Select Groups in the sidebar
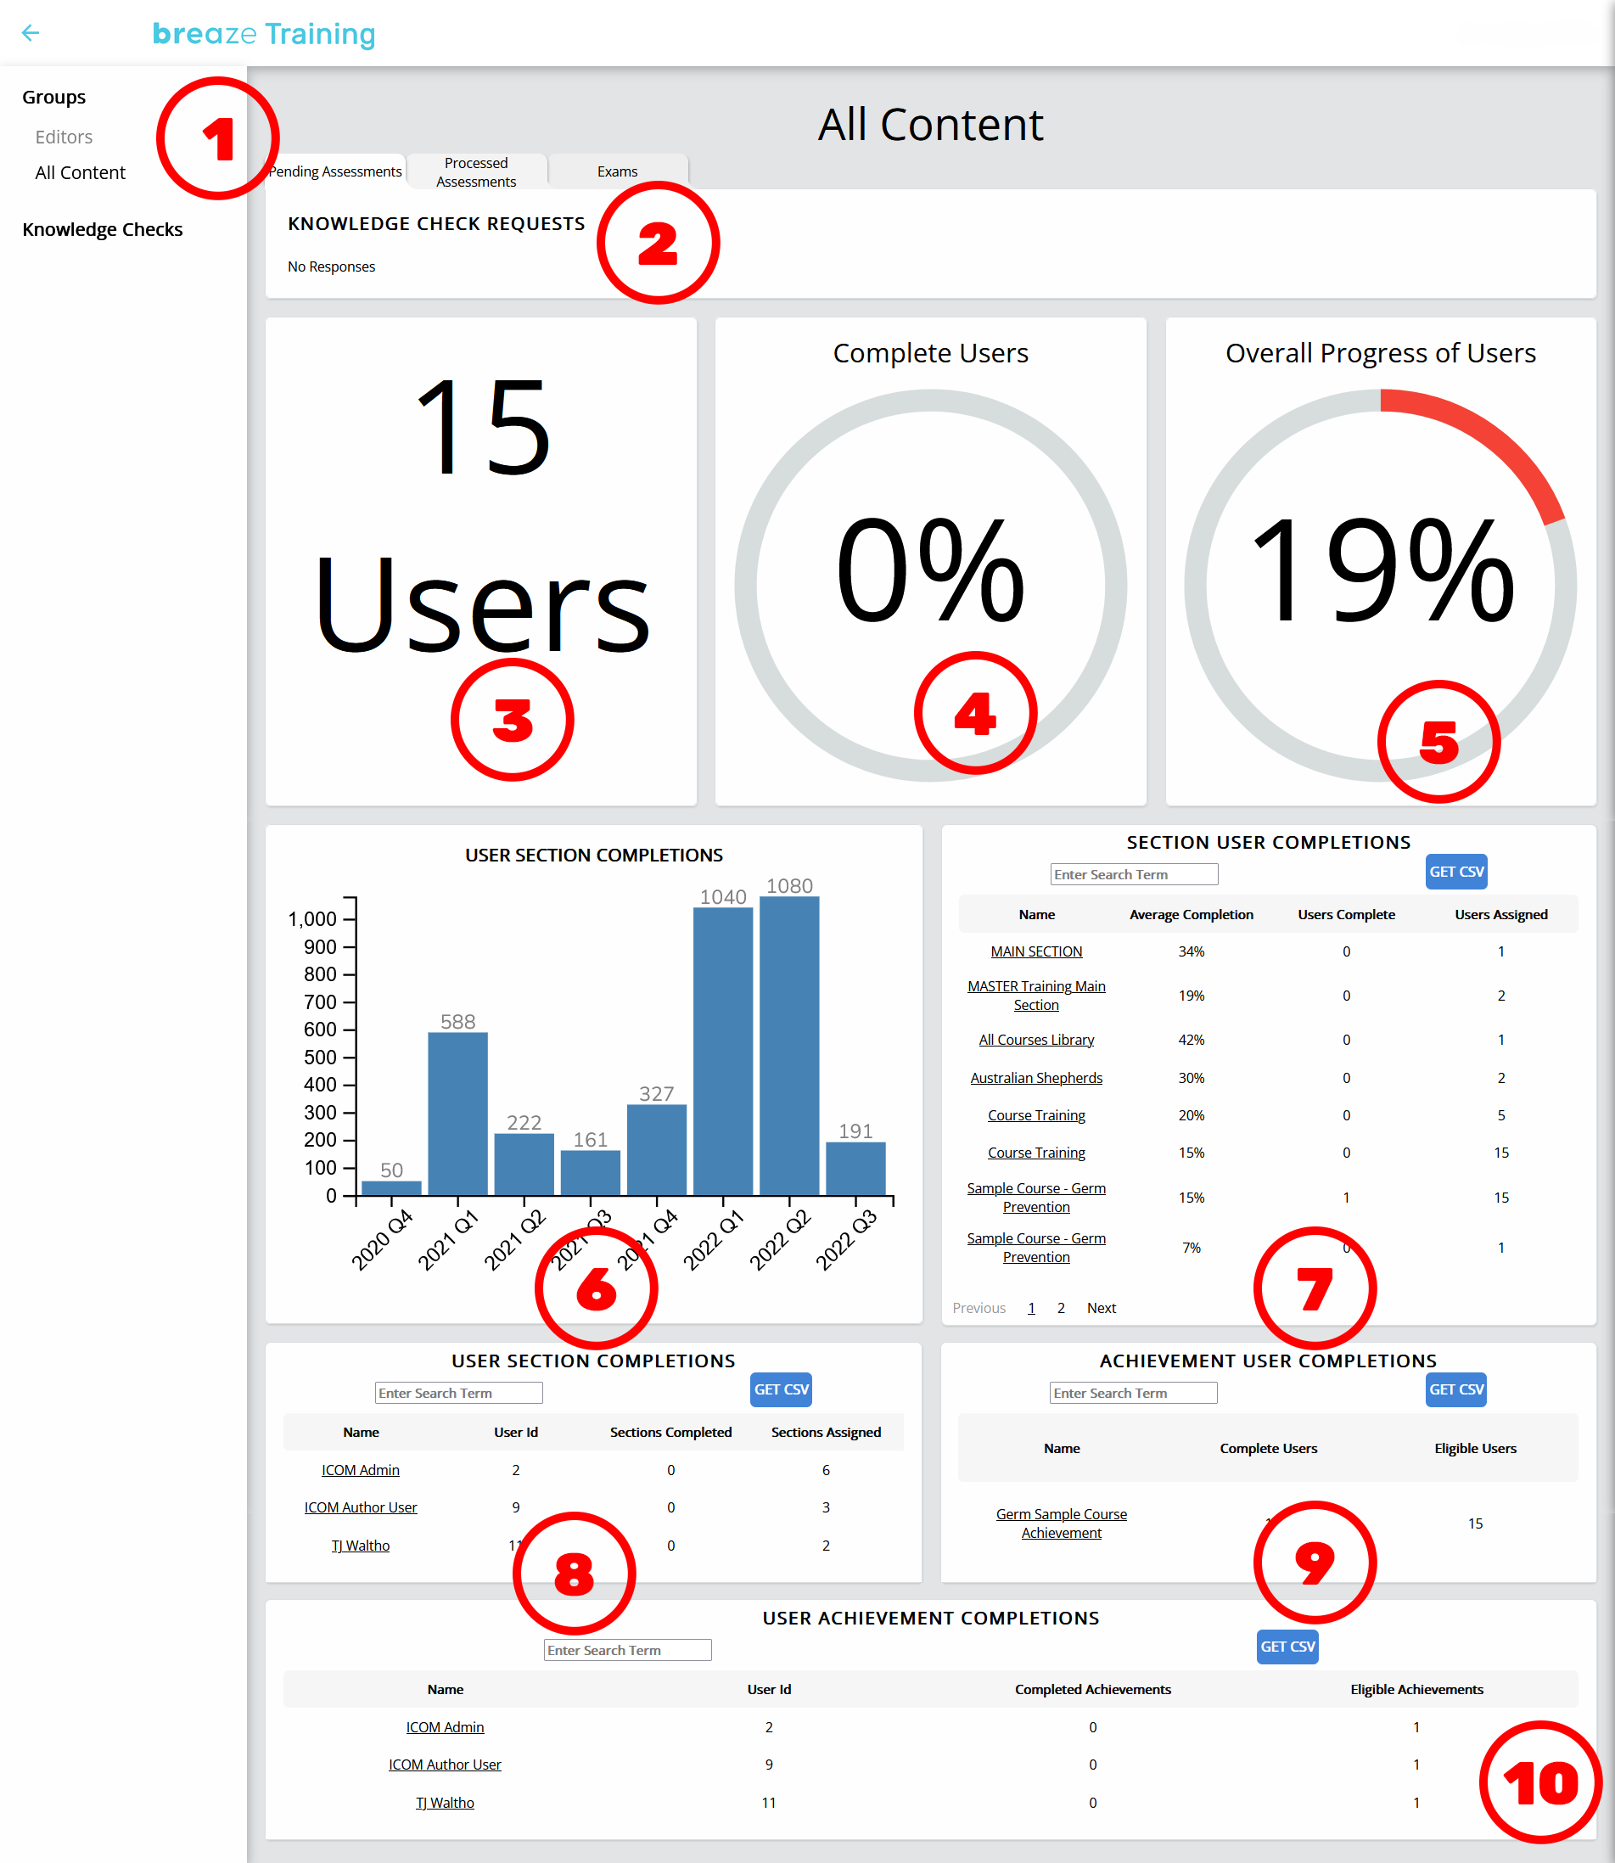This screenshot has height=1863, width=1615. point(54,98)
